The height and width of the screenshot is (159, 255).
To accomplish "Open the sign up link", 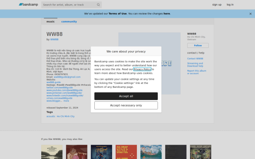I will 217,5.
